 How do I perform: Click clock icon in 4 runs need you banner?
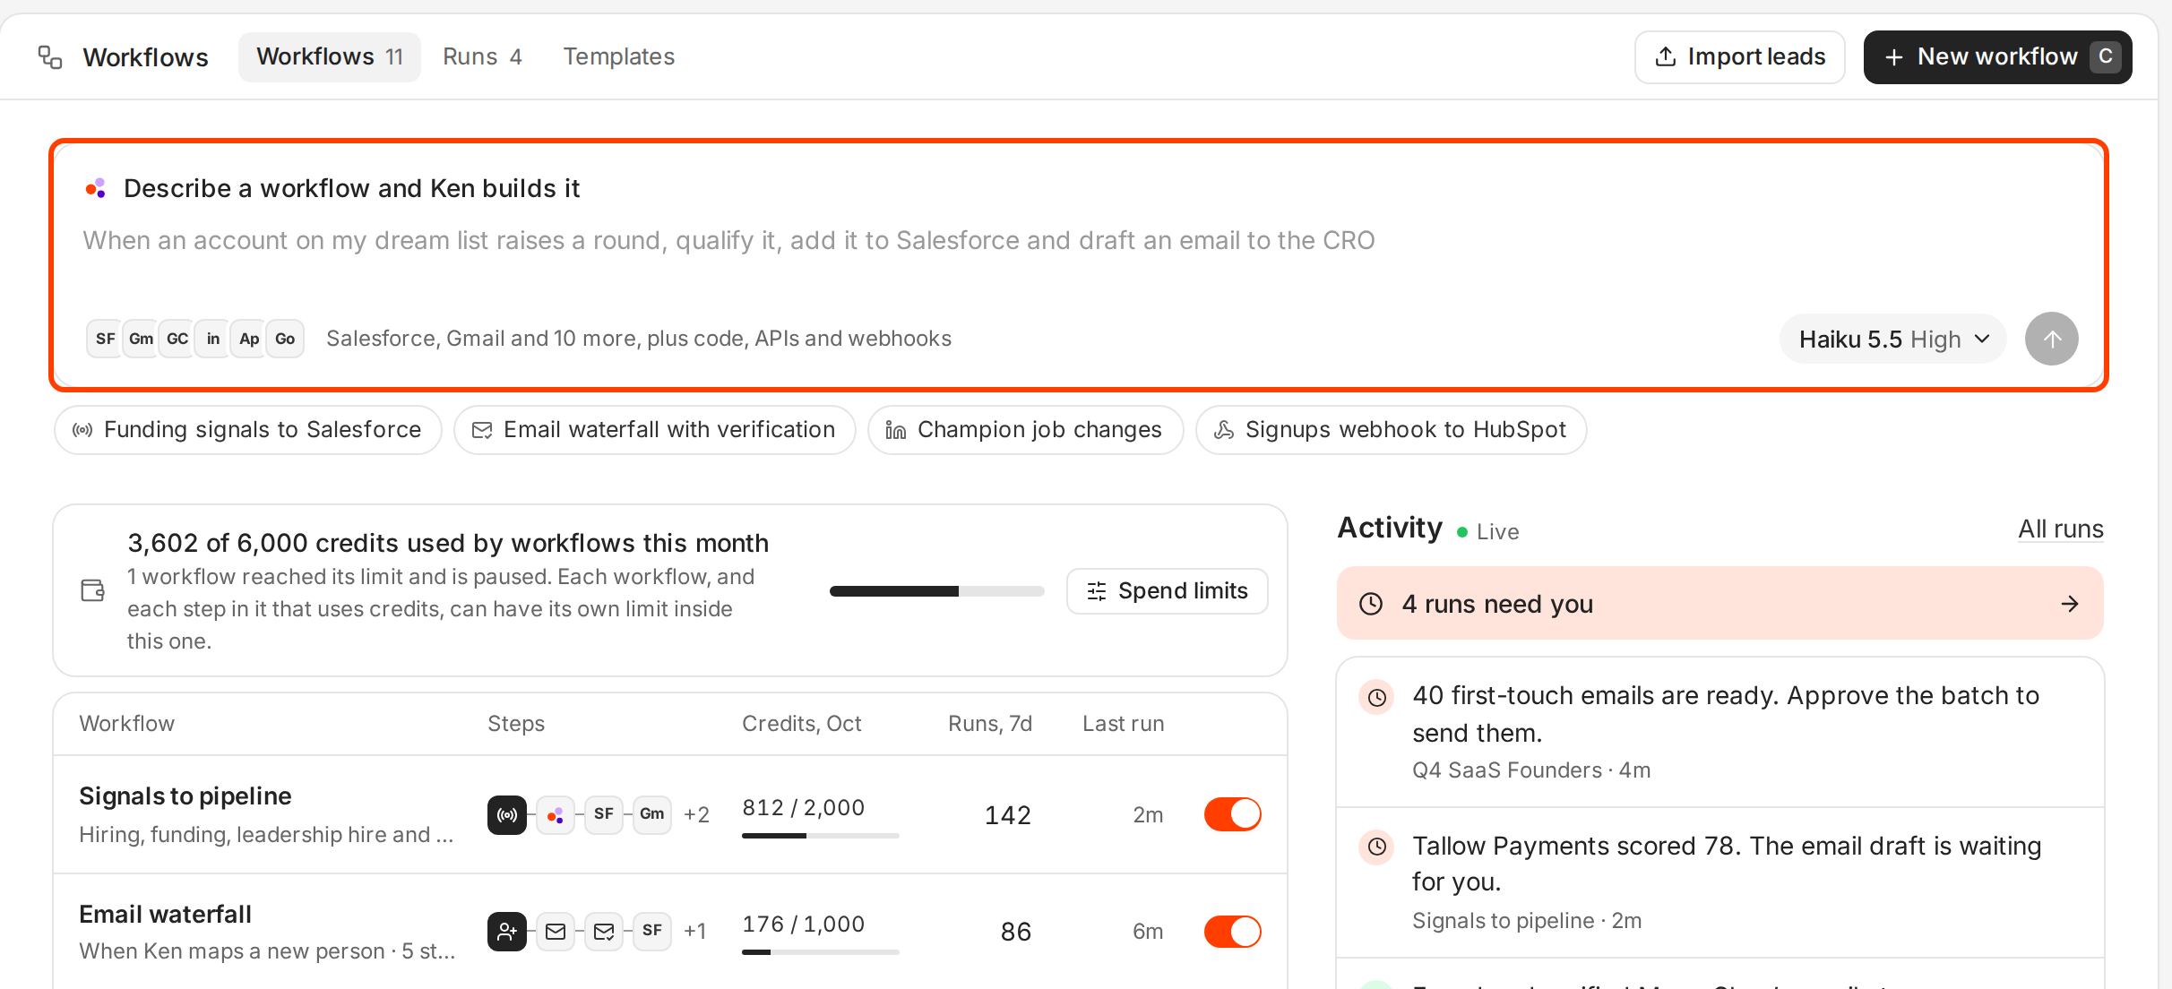pos(1371,604)
